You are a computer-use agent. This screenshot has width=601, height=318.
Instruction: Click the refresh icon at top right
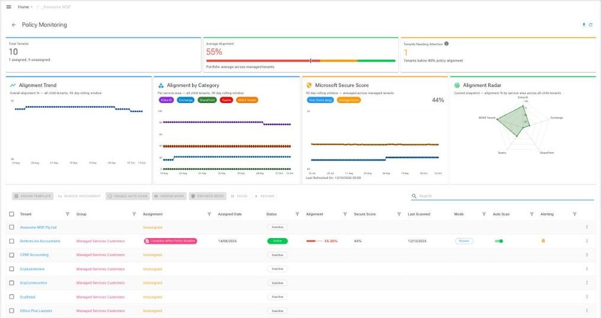coord(591,24)
